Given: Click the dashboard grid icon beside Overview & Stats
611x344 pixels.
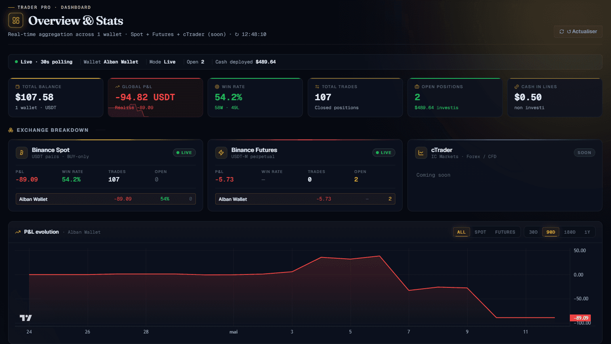Looking at the screenshot, I should point(16,20).
